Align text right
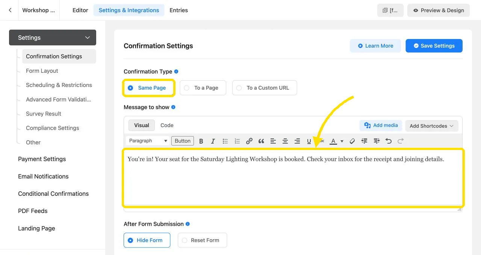Viewport: 481px width, 255px height. point(297,141)
